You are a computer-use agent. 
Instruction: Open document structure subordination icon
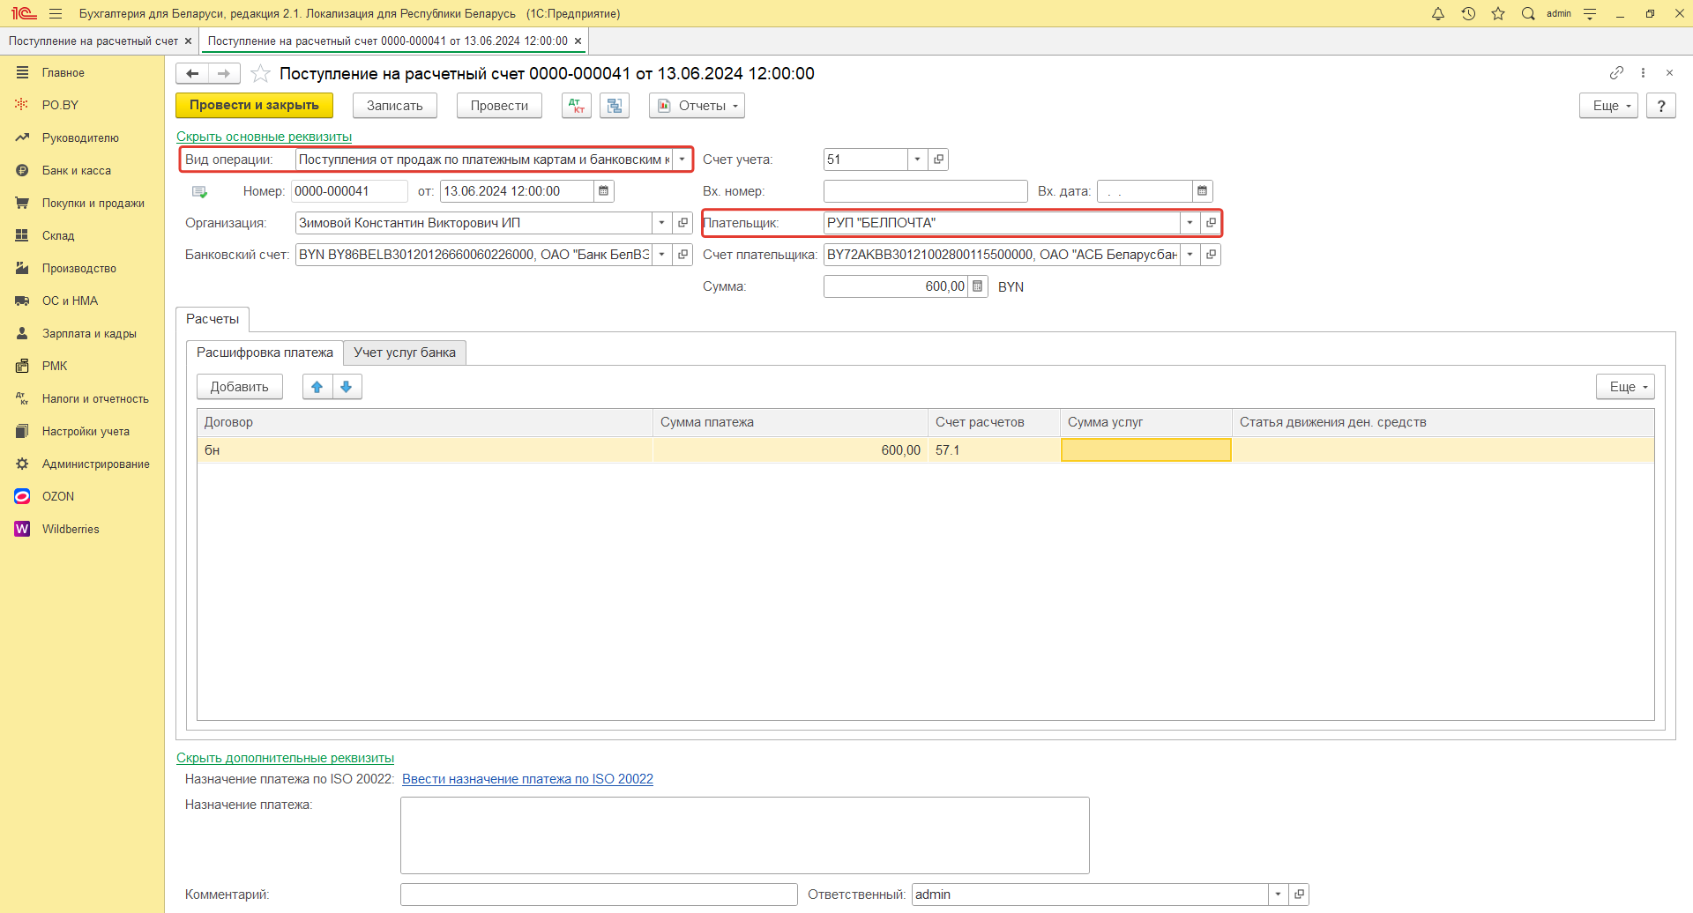[615, 106]
